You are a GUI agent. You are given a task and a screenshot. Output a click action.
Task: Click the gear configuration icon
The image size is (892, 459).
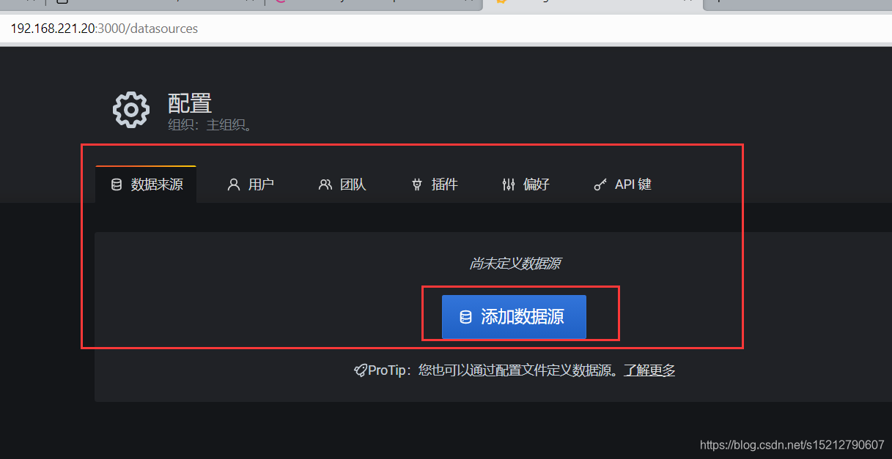(130, 110)
